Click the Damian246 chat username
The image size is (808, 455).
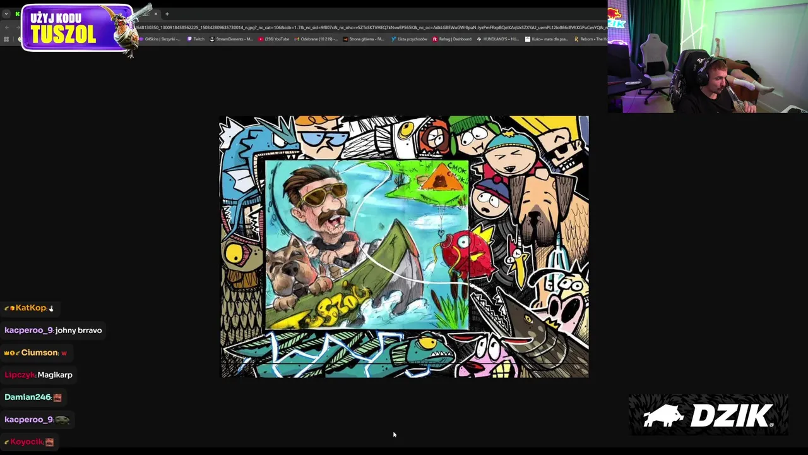[x=28, y=397]
